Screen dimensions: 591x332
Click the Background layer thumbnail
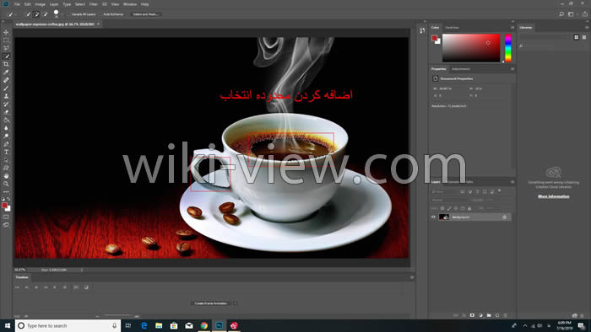pyautogui.click(x=444, y=217)
